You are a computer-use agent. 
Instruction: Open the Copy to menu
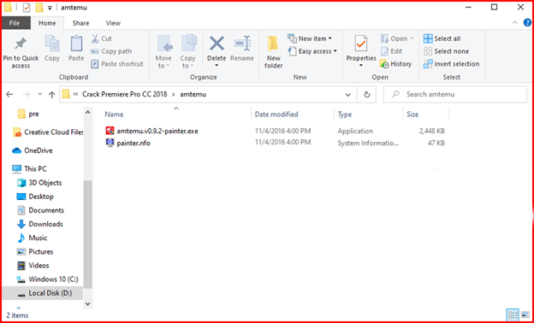[188, 51]
